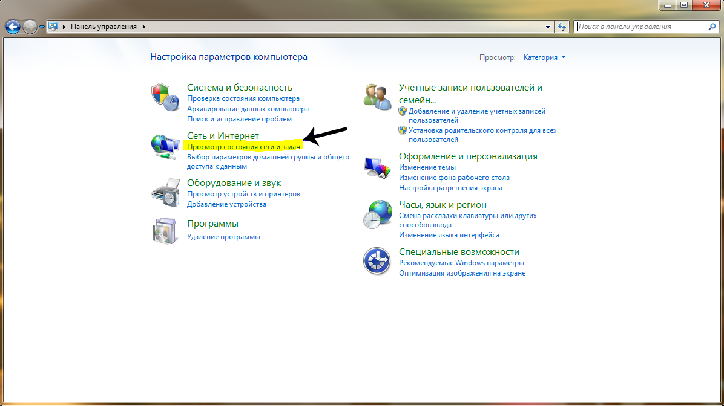
Task: Minimize the Control Panel window
Action: [x=668, y=5]
